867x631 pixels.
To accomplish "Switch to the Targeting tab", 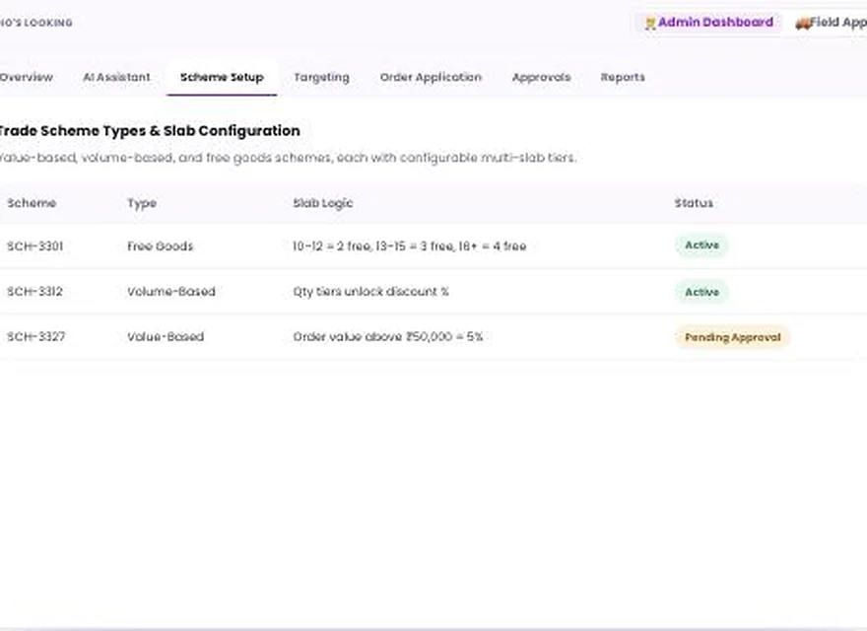I will (x=321, y=77).
